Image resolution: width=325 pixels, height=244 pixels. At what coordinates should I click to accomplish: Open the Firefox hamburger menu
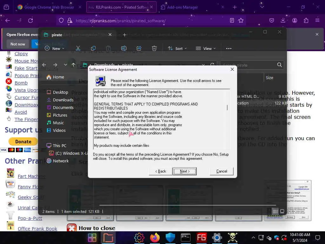(317, 21)
